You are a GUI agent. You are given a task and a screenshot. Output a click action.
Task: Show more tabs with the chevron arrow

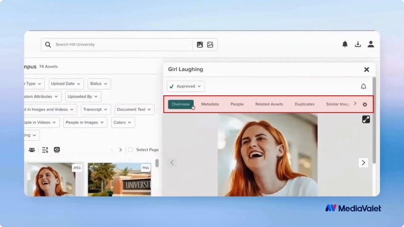355,104
